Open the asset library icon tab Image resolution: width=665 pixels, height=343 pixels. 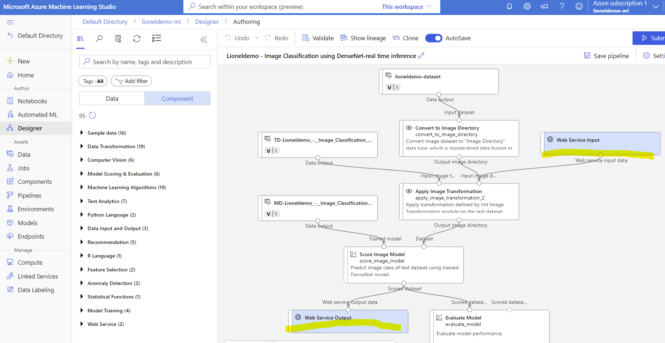pos(81,38)
